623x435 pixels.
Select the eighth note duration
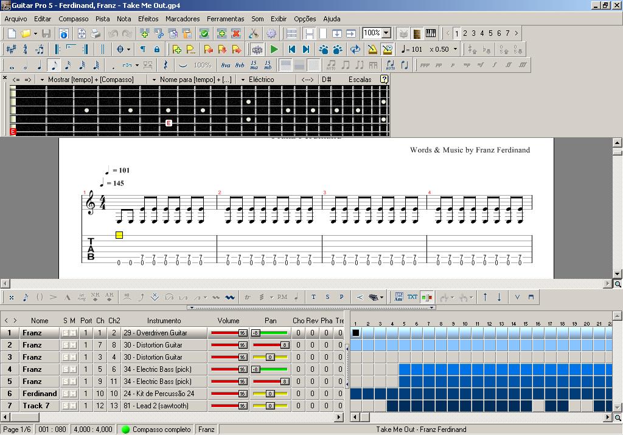[54, 66]
